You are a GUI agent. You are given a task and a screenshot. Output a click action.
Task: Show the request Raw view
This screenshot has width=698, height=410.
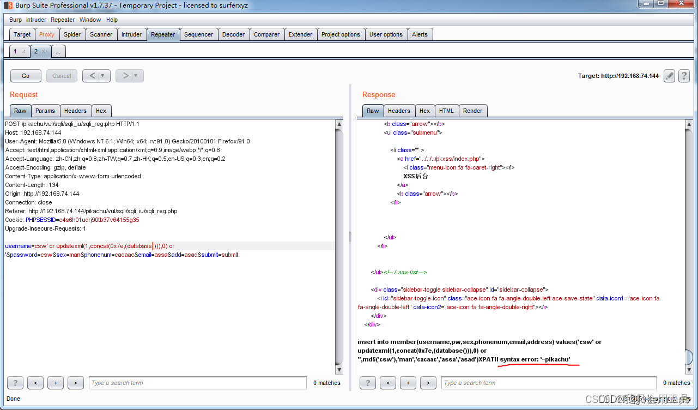20,111
